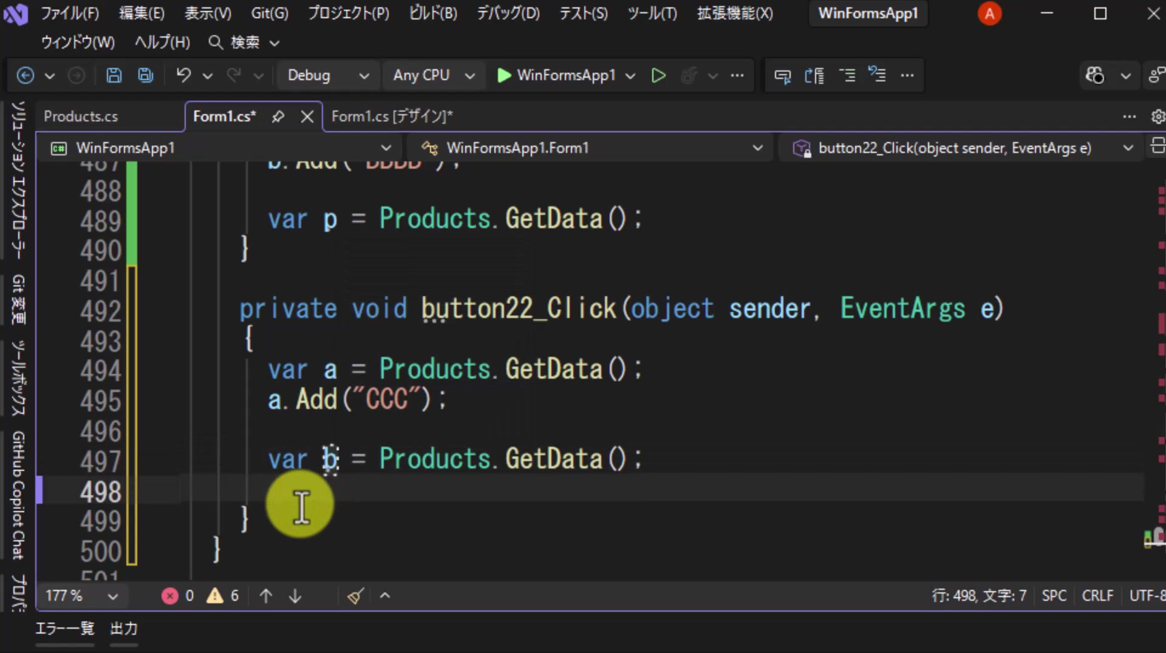Open the GitHub Copilot Chat side panel

tap(18, 495)
